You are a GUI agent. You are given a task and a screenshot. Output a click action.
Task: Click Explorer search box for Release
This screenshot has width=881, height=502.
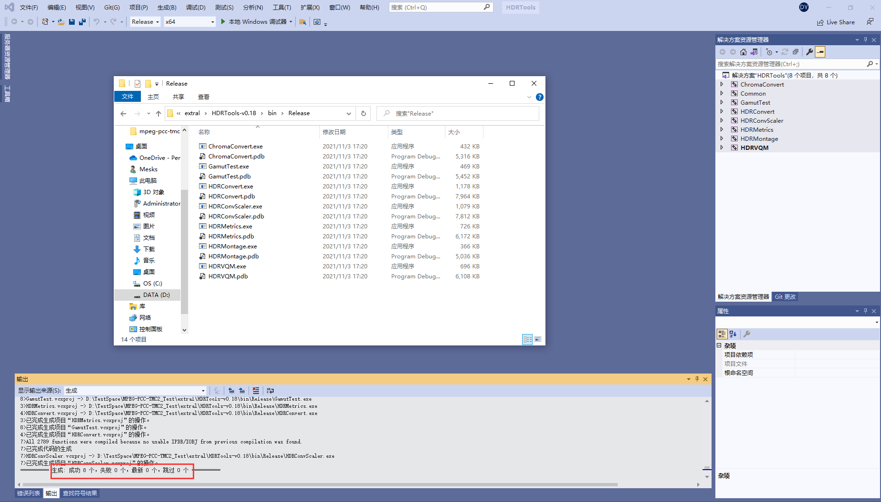(x=458, y=113)
